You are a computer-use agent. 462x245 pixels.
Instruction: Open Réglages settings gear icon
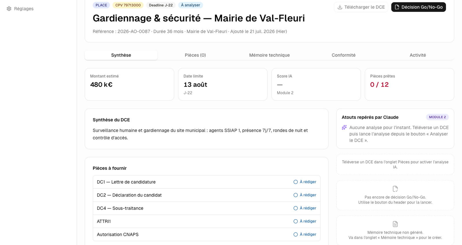[9, 9]
